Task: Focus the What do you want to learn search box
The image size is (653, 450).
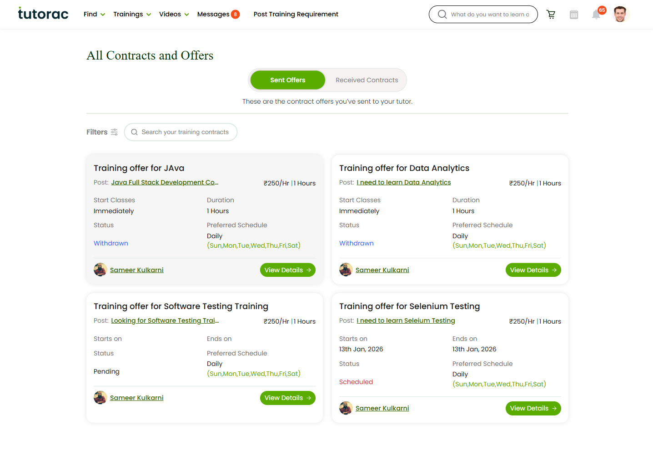Action: (x=483, y=15)
